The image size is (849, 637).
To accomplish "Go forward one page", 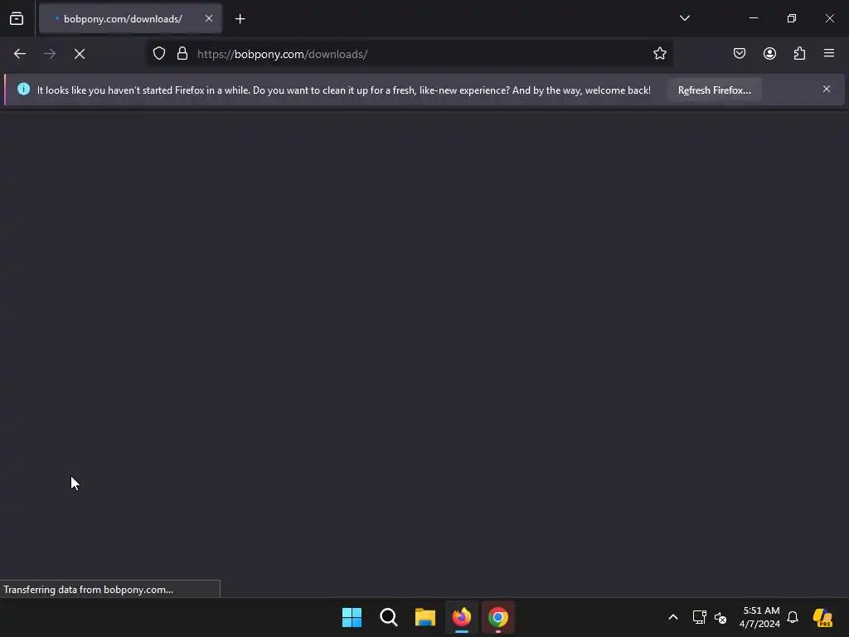I will [x=49, y=54].
